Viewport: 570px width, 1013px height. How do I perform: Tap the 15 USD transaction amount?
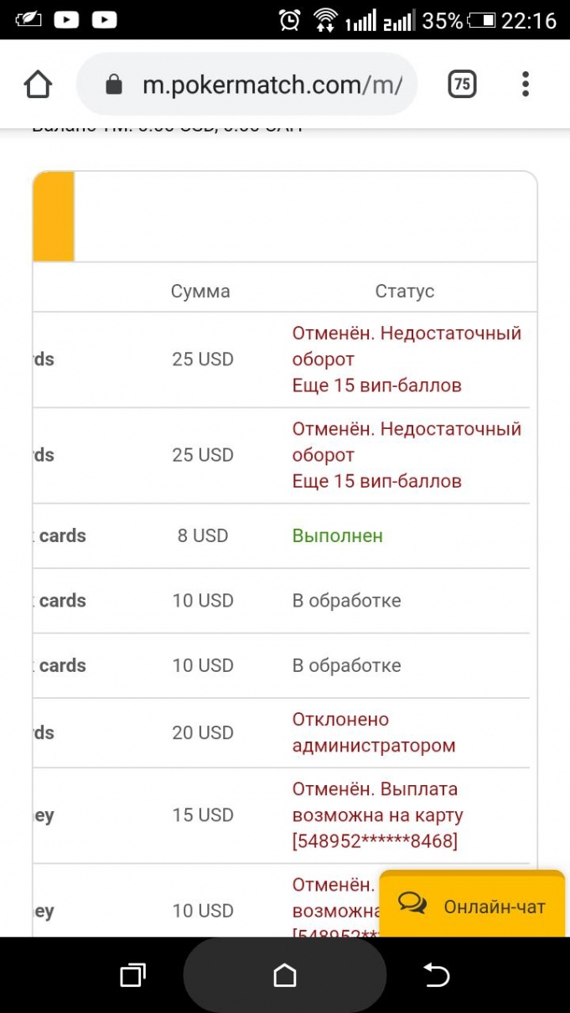(x=203, y=814)
